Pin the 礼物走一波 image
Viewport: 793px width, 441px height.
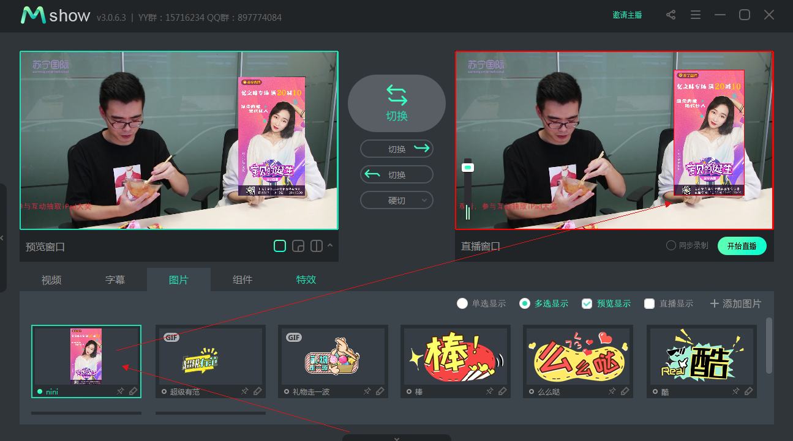coord(367,391)
